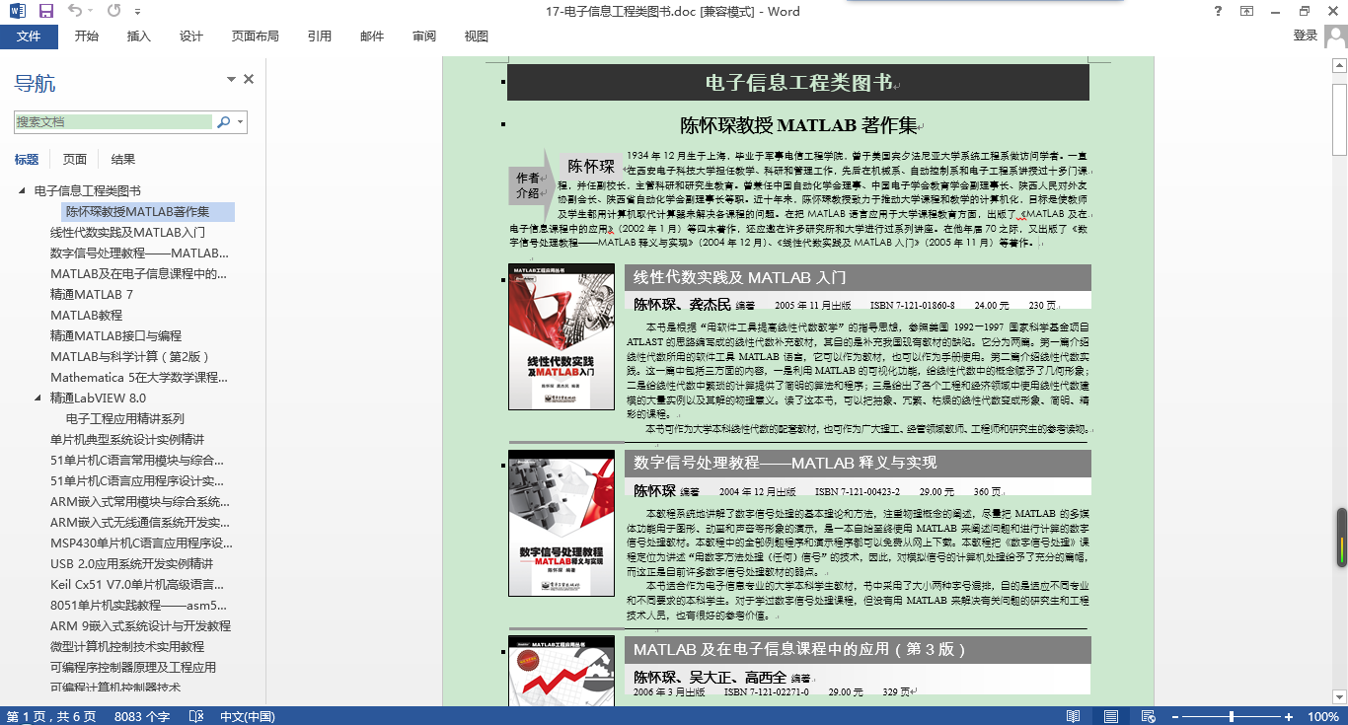Click the 登录 sign-in link
Viewport: 1348px width, 725px height.
tap(1305, 36)
